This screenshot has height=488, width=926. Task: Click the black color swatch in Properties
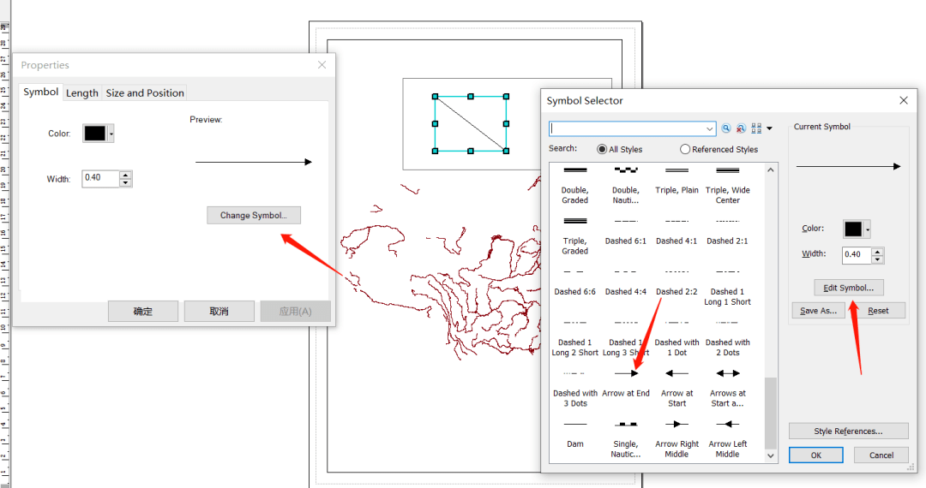click(94, 134)
